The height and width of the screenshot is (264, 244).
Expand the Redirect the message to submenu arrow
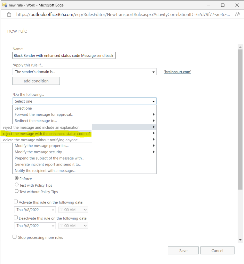click(x=154, y=121)
